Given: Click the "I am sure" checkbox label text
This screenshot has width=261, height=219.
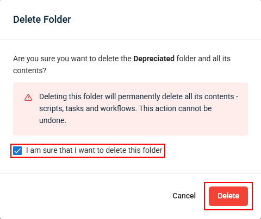Looking at the screenshot, I should [94, 150].
